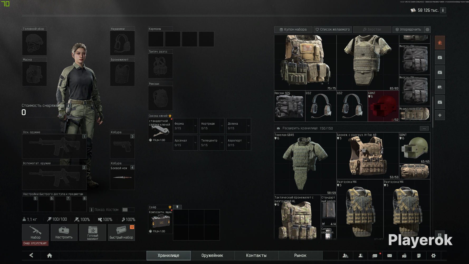Click the Купон набора button
The image size is (469, 264).
293,30
